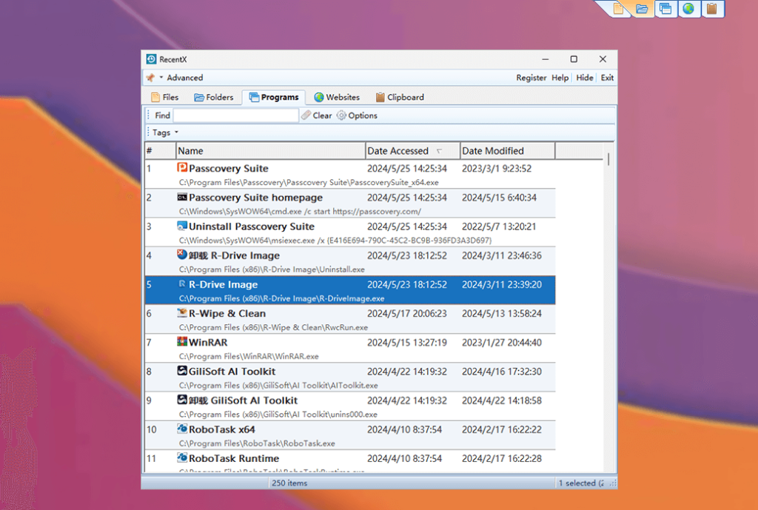
Task: Click the Passcovery Suite homepage cmd.exe path
Action: pyautogui.click(x=300, y=211)
